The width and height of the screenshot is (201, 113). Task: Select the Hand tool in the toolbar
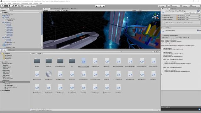click(3, 6)
